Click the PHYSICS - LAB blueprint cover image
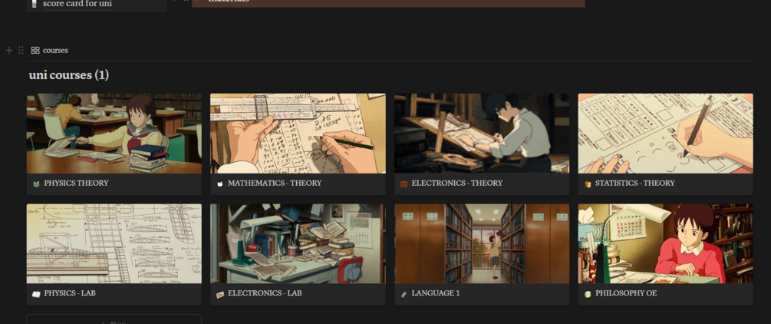The width and height of the screenshot is (771, 324). click(114, 243)
